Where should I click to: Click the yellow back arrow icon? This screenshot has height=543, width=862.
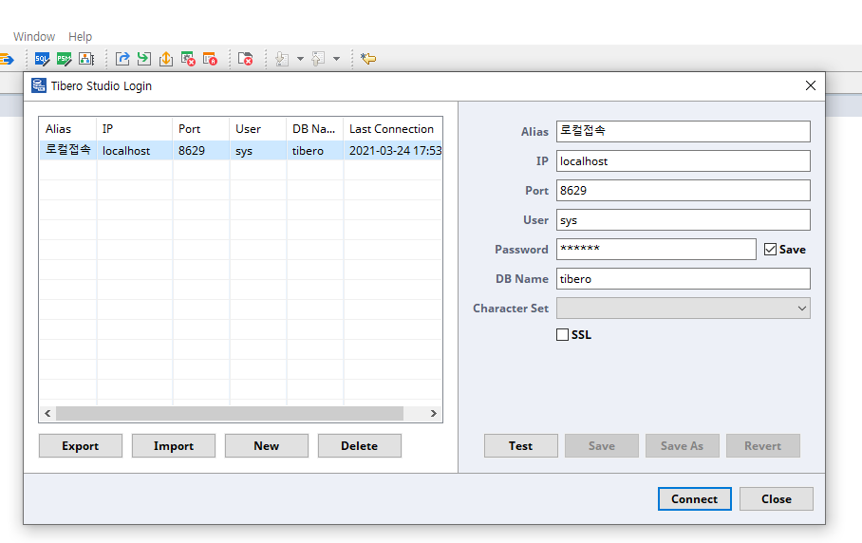coord(367,59)
